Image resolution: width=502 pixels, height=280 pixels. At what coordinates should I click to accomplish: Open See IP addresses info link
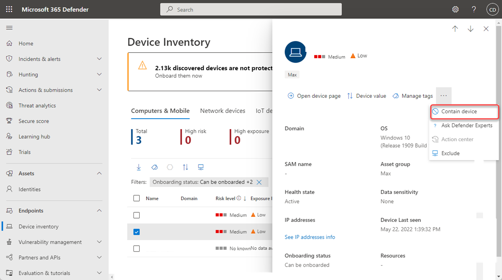(310, 237)
